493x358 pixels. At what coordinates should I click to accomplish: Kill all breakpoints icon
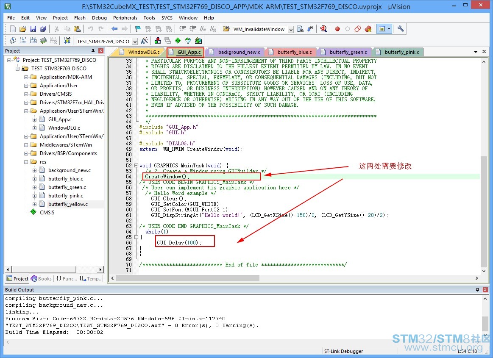click(368, 29)
